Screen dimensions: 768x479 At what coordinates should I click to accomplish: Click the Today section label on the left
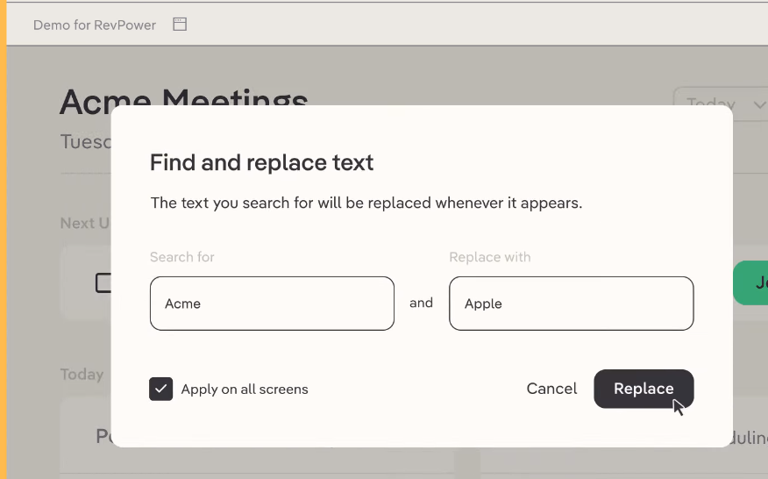tap(82, 375)
